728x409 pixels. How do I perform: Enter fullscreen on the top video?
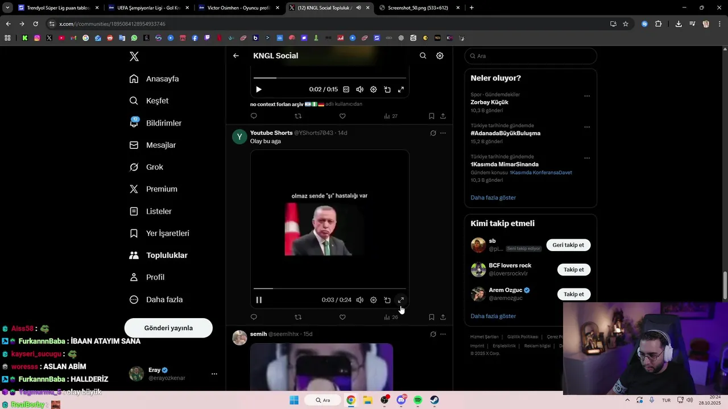tap(401, 89)
